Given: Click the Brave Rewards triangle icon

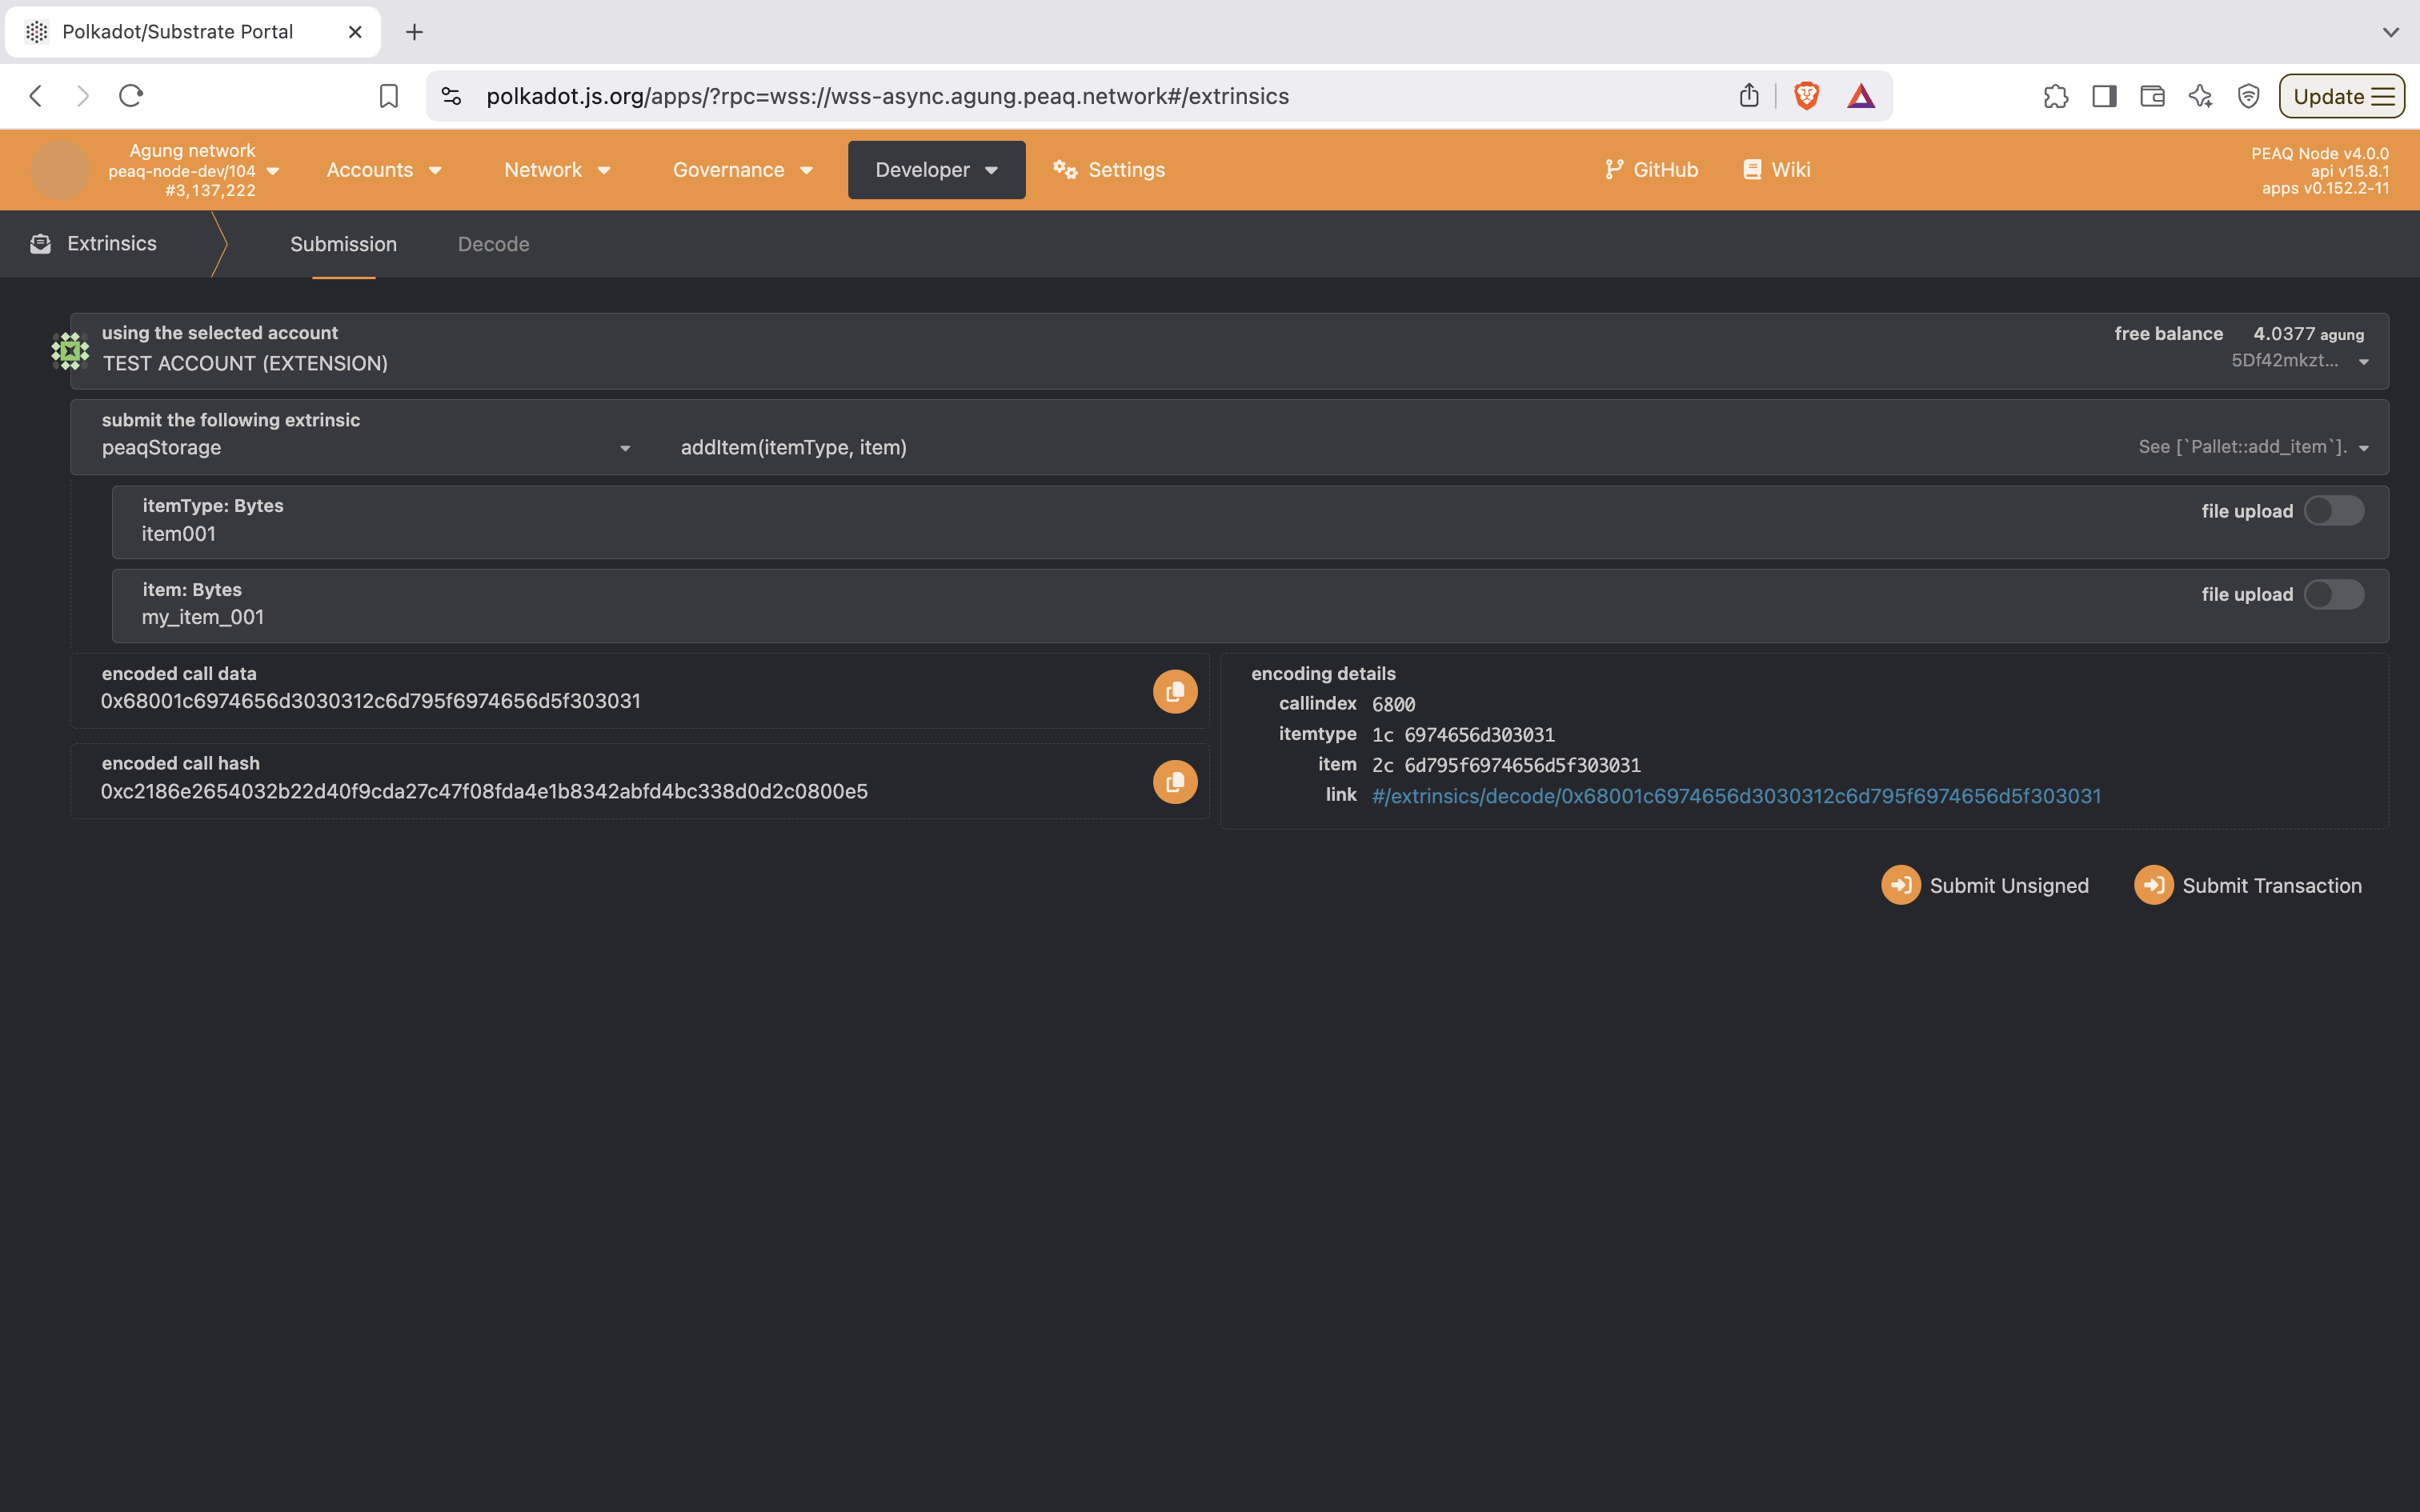Looking at the screenshot, I should tap(1860, 96).
